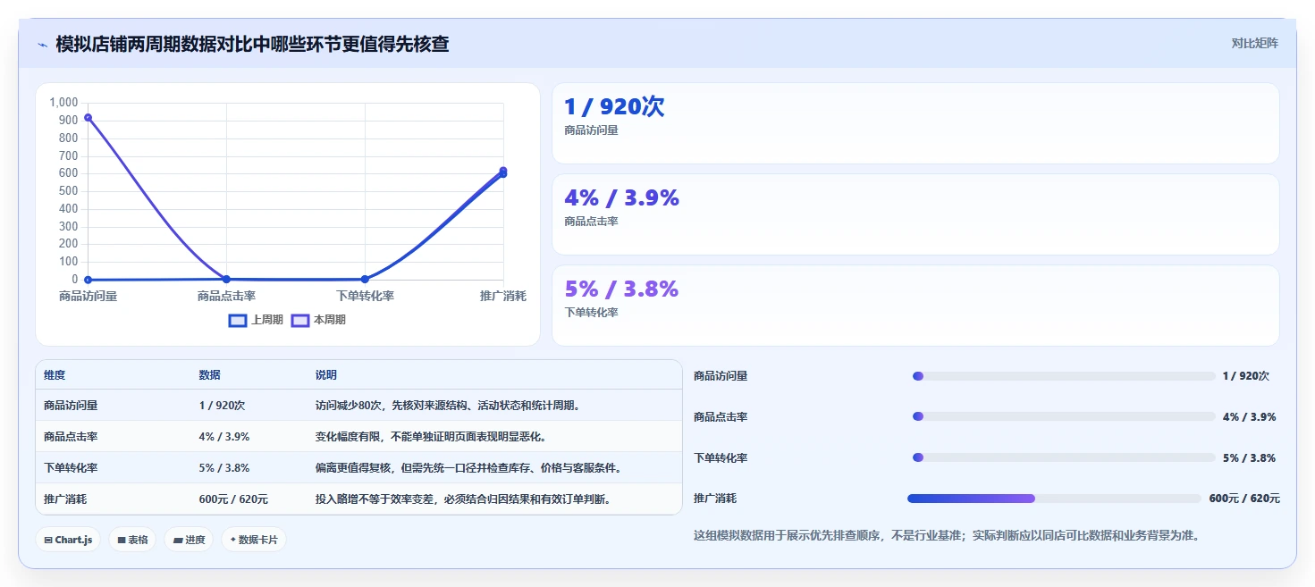Screen dimensions: 1315x587
Task: Click the page title 模拟店铺两周期数据对比
Action: click(252, 44)
